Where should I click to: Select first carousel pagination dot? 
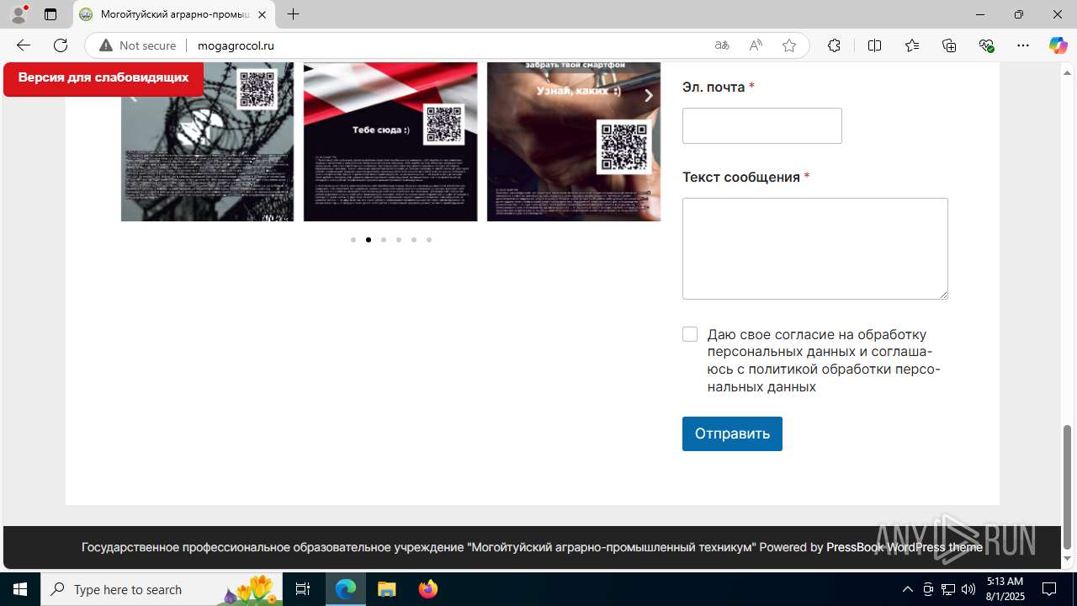coord(353,240)
